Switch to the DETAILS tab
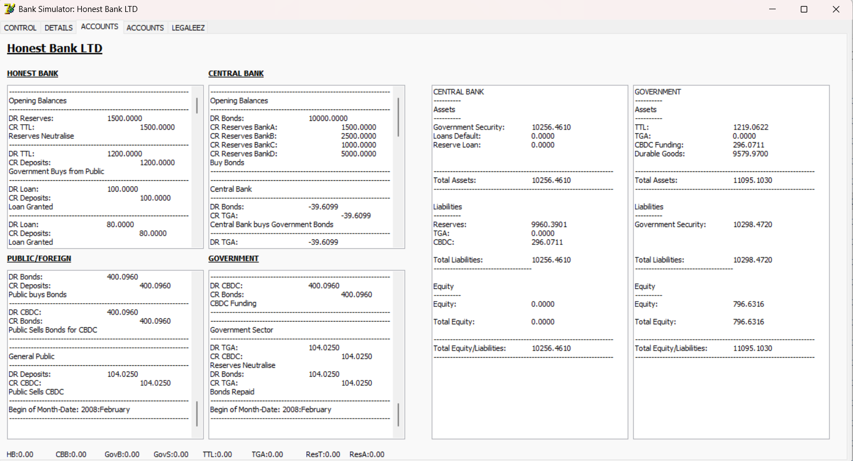 [59, 28]
